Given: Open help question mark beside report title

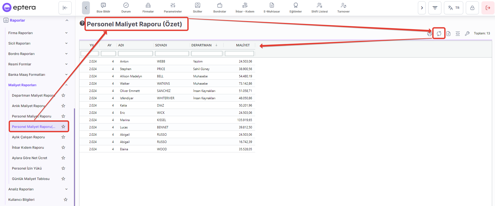Looking at the screenshot, I should (x=82, y=23).
